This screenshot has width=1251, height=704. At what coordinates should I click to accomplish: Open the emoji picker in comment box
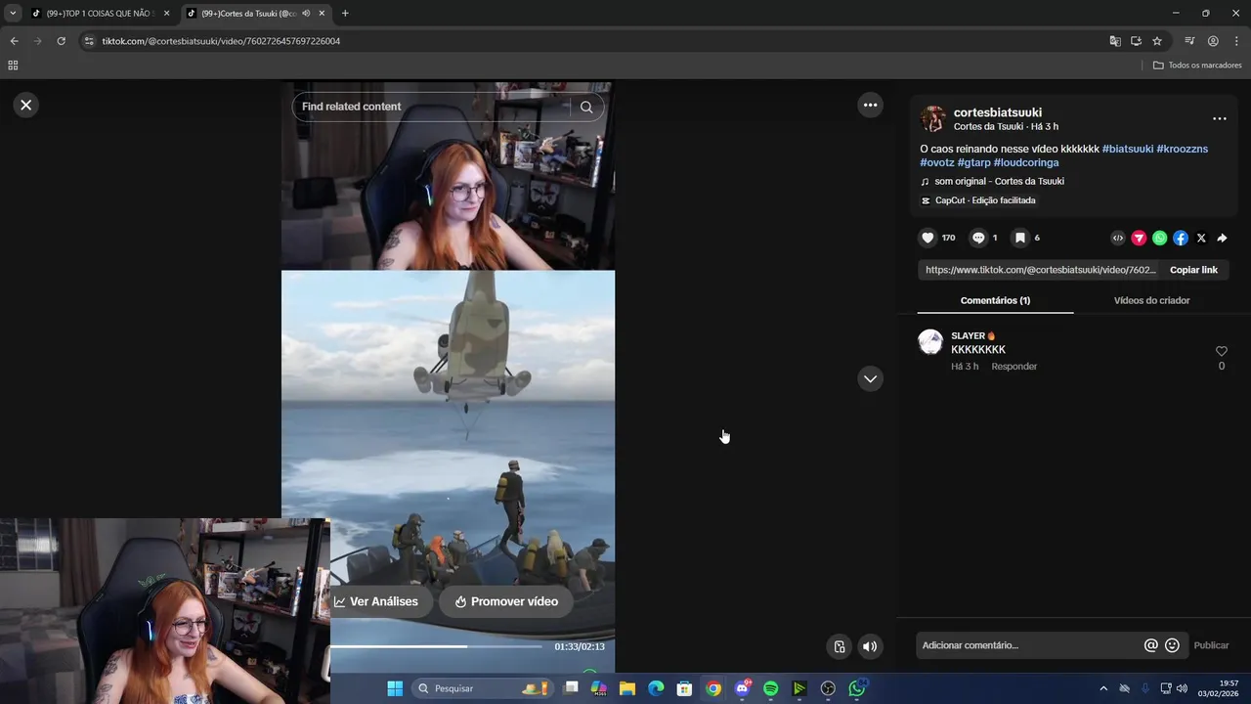coord(1172,645)
